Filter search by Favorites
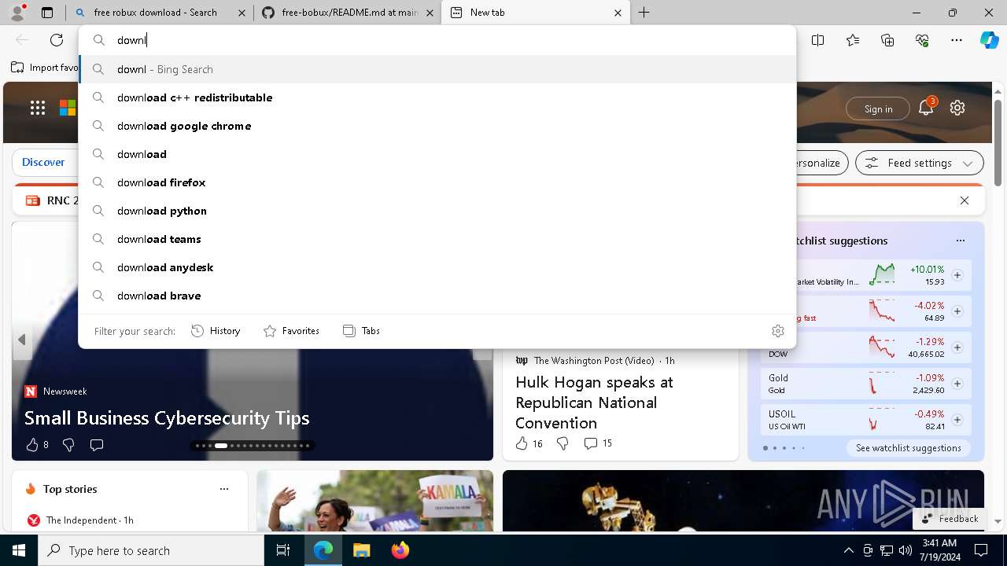Image resolution: width=1007 pixels, height=566 pixels. click(x=291, y=331)
